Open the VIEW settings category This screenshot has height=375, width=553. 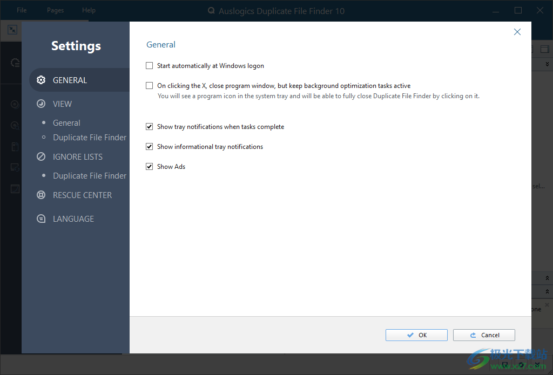(x=62, y=104)
